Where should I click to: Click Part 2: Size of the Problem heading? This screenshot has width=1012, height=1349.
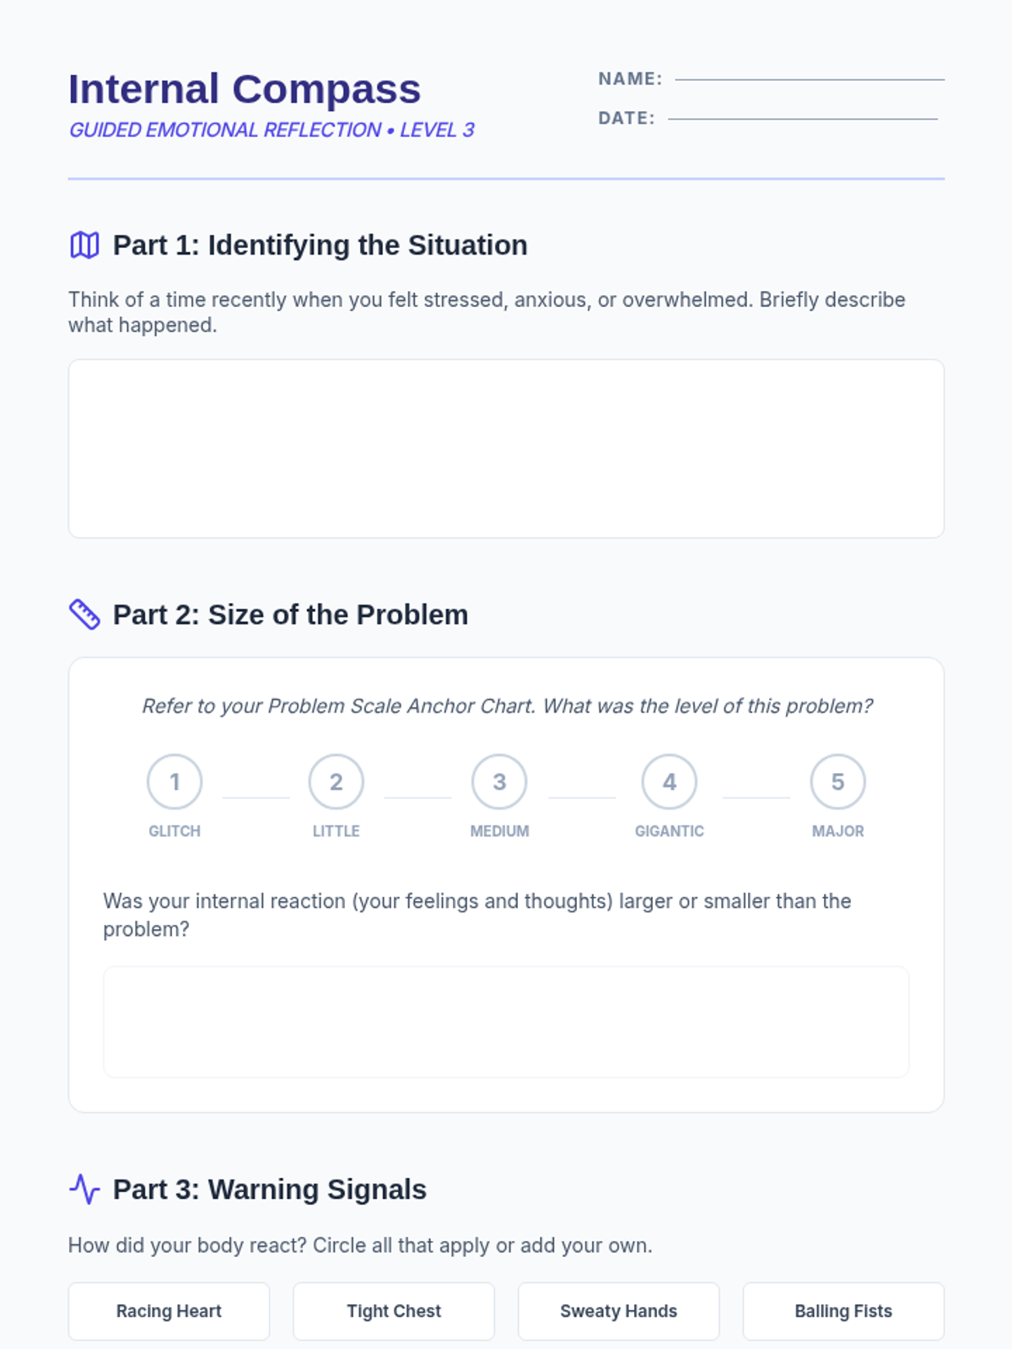coord(290,615)
